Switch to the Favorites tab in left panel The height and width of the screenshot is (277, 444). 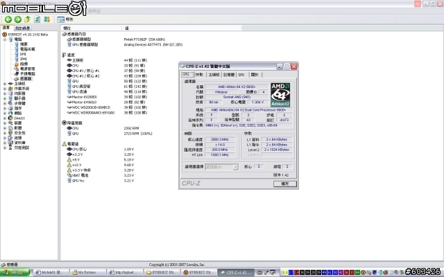point(23,28)
